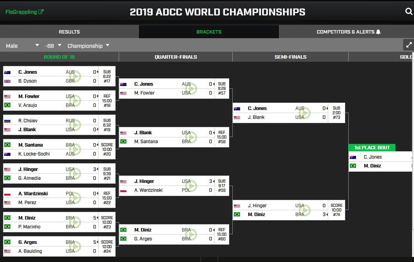Open the Championship bracket type dropdown
Viewport: 414px width, 262px height.
[89, 46]
